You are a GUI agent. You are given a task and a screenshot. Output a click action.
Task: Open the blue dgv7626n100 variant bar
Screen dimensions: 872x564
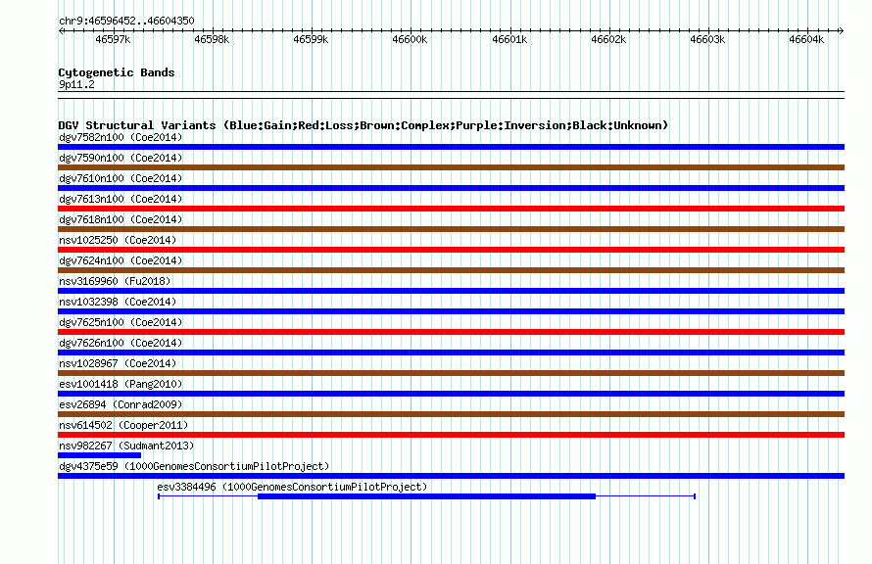[x=451, y=352]
